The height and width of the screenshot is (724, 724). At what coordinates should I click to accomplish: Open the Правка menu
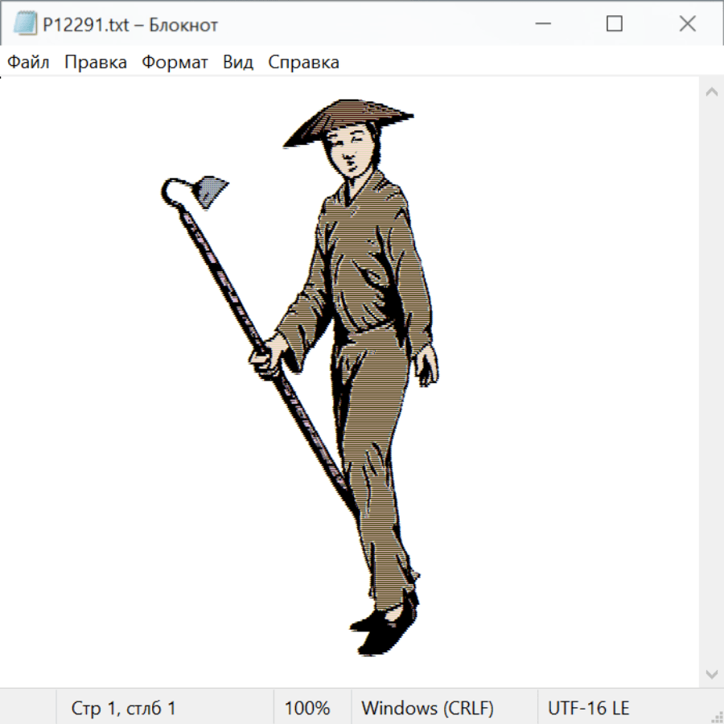96,63
